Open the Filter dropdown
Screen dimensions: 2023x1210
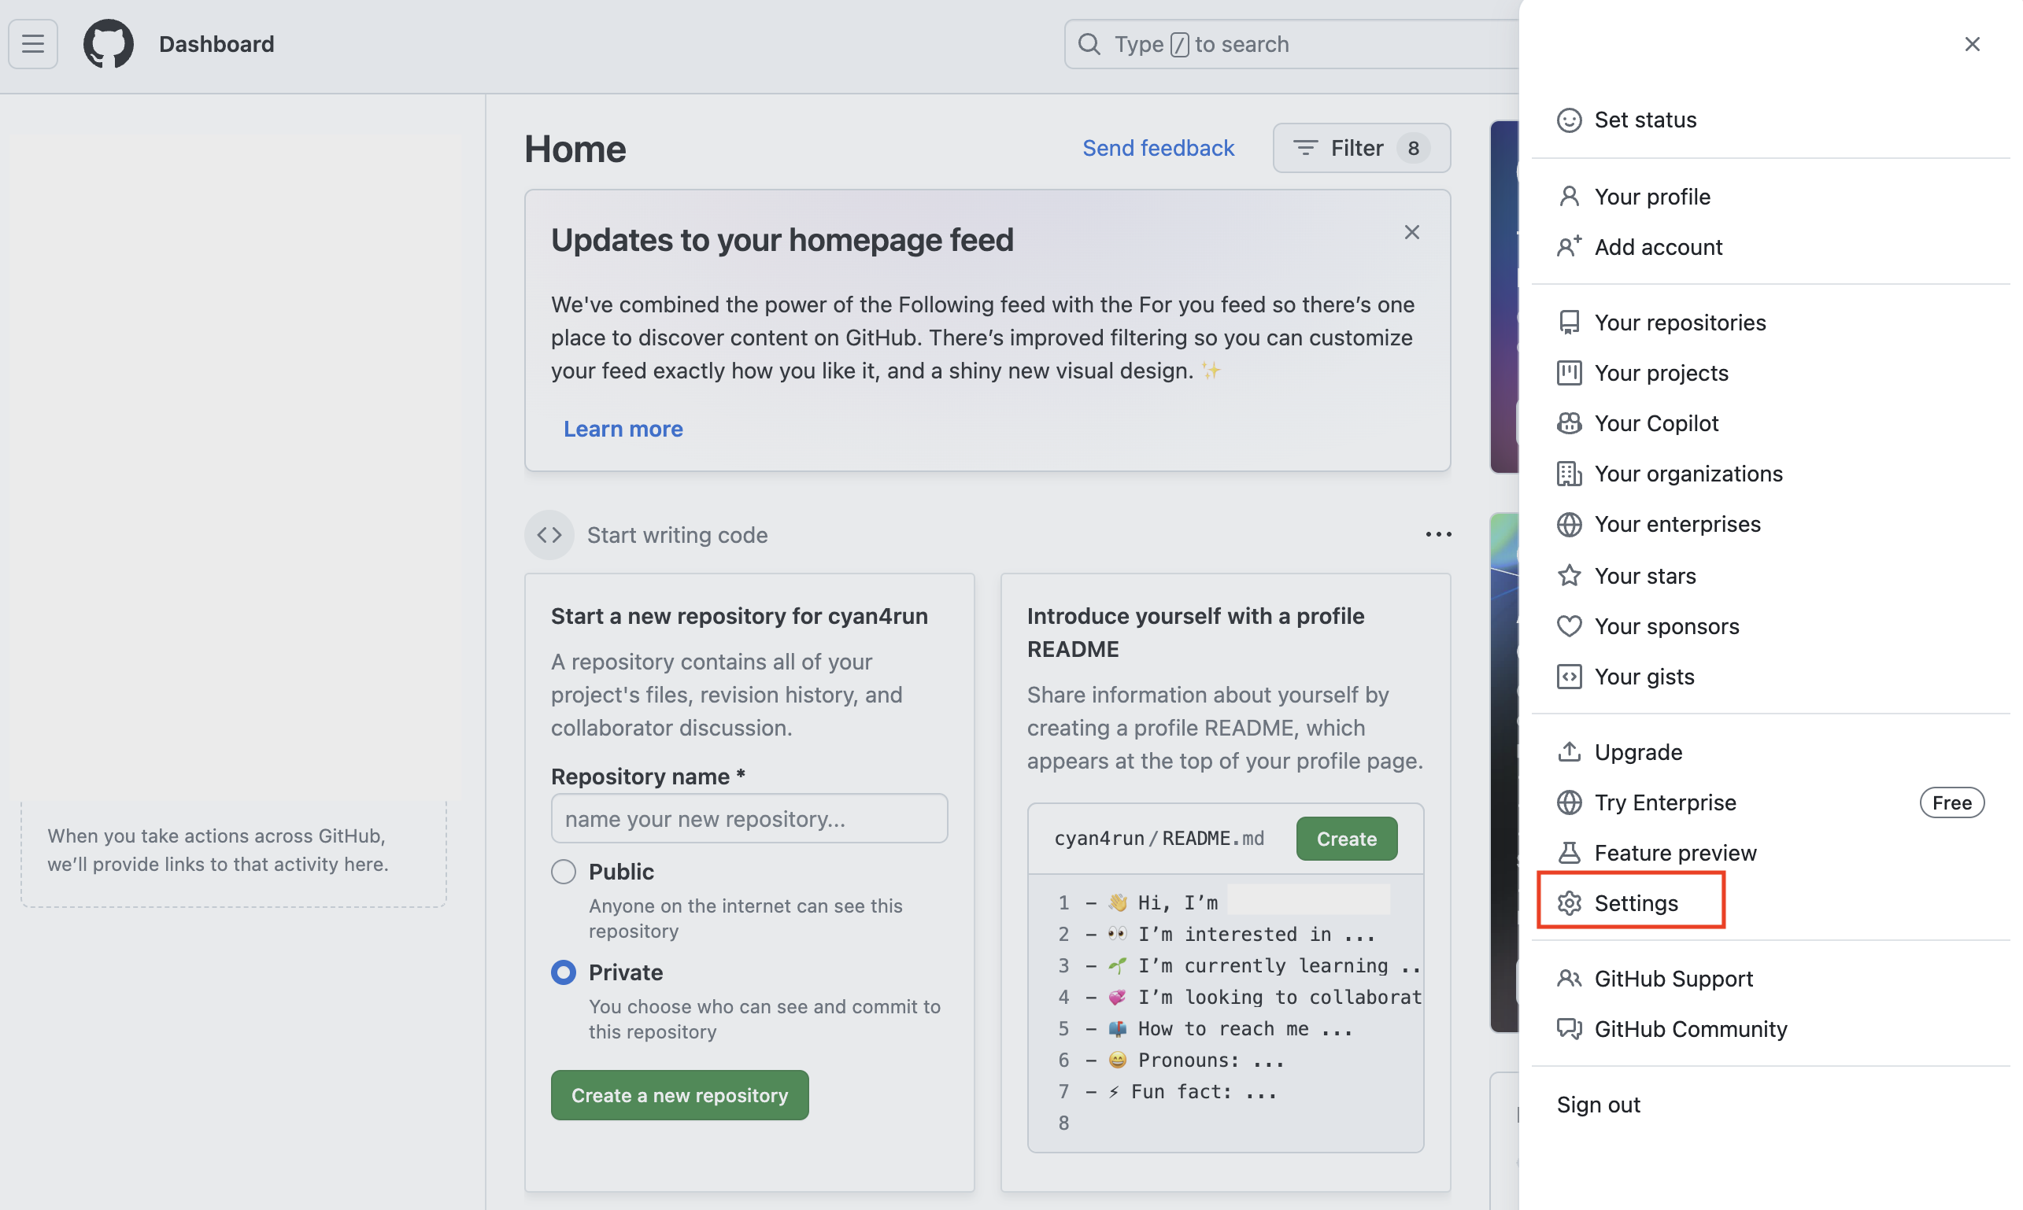(1361, 148)
